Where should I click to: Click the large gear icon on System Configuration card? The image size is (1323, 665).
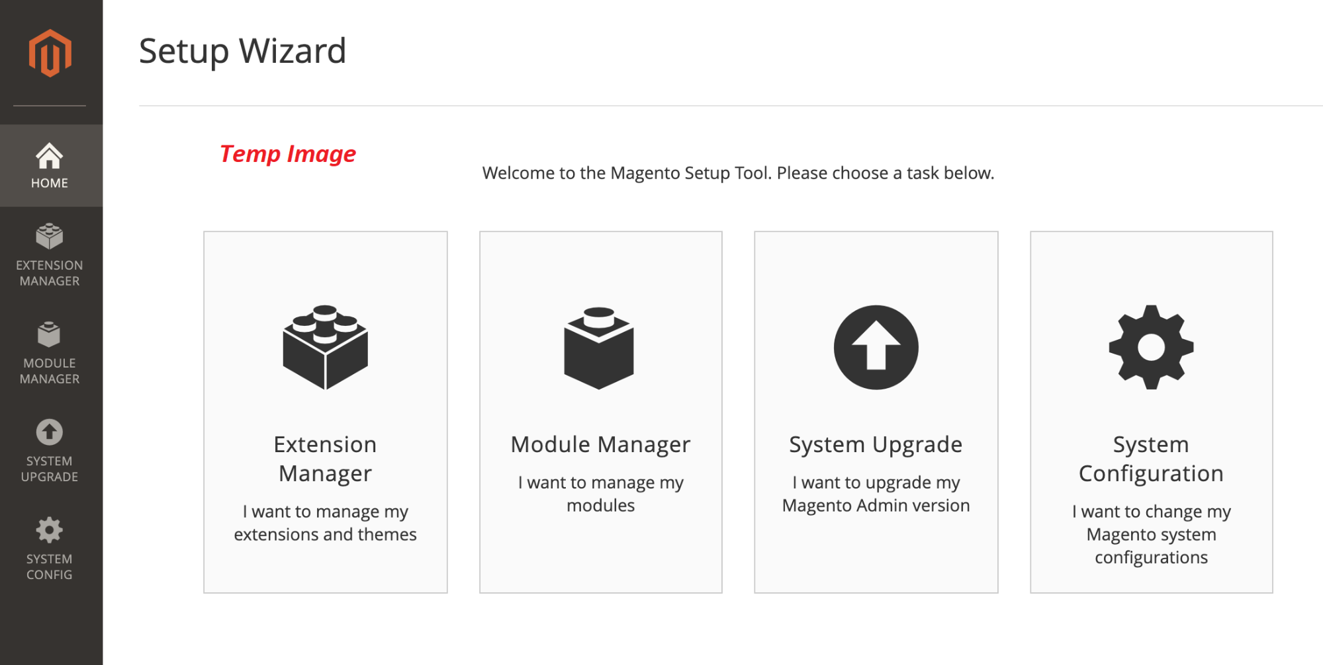point(1151,347)
